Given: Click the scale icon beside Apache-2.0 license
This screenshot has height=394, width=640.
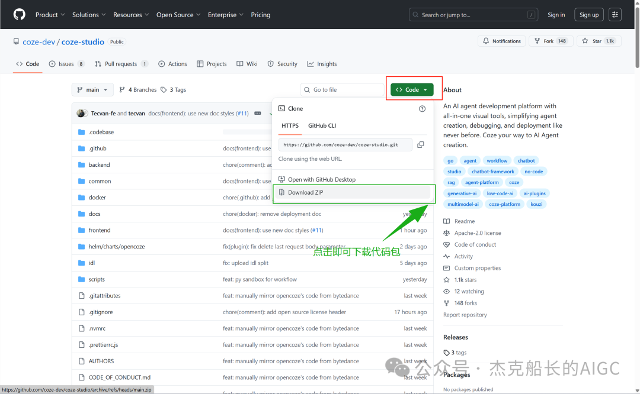Looking at the screenshot, I should click(447, 233).
